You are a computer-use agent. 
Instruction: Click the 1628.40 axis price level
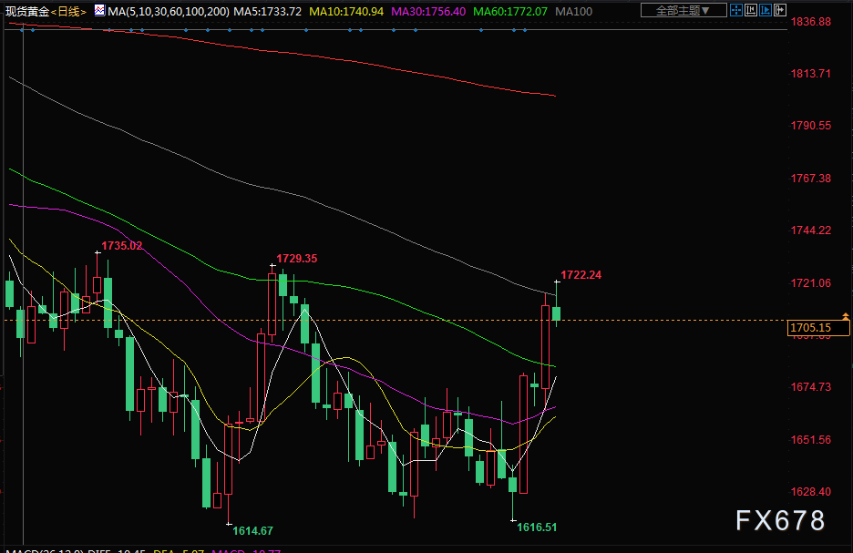pyautogui.click(x=810, y=492)
